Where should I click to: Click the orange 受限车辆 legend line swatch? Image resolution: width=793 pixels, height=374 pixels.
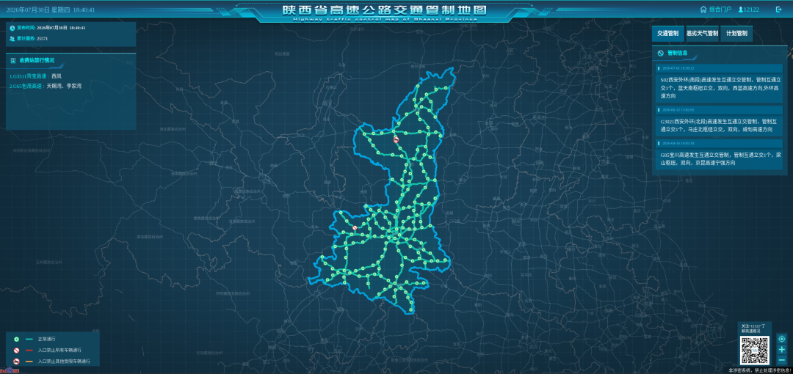(x=29, y=362)
